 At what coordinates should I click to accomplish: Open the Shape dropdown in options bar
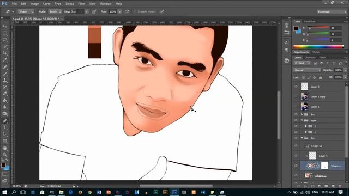pos(26,11)
